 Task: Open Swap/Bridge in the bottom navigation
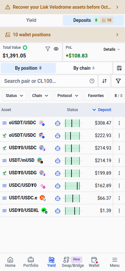click(x=73, y=262)
